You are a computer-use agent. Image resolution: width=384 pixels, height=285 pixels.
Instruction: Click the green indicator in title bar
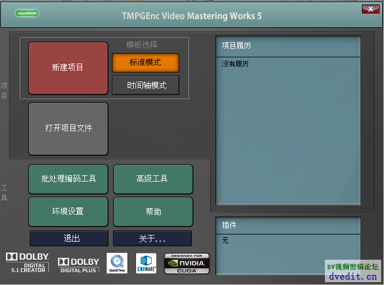[x=27, y=13]
